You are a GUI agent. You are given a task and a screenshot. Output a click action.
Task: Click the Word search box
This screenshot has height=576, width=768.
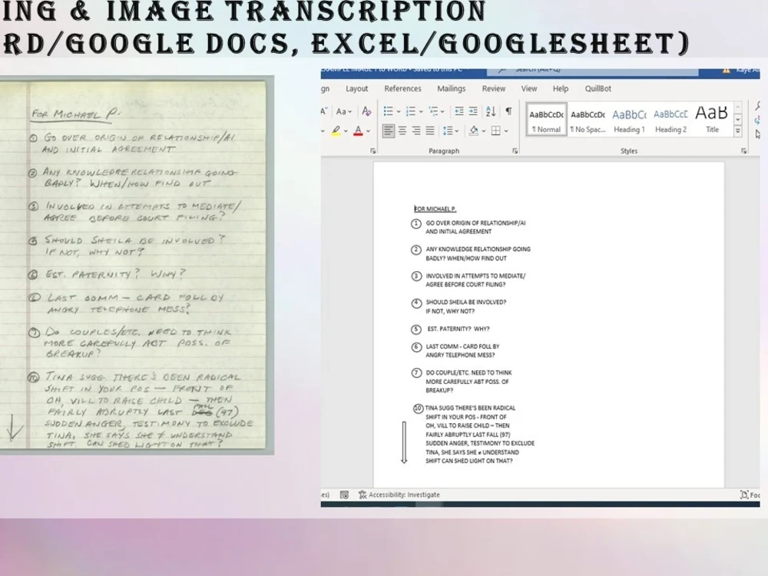point(592,71)
